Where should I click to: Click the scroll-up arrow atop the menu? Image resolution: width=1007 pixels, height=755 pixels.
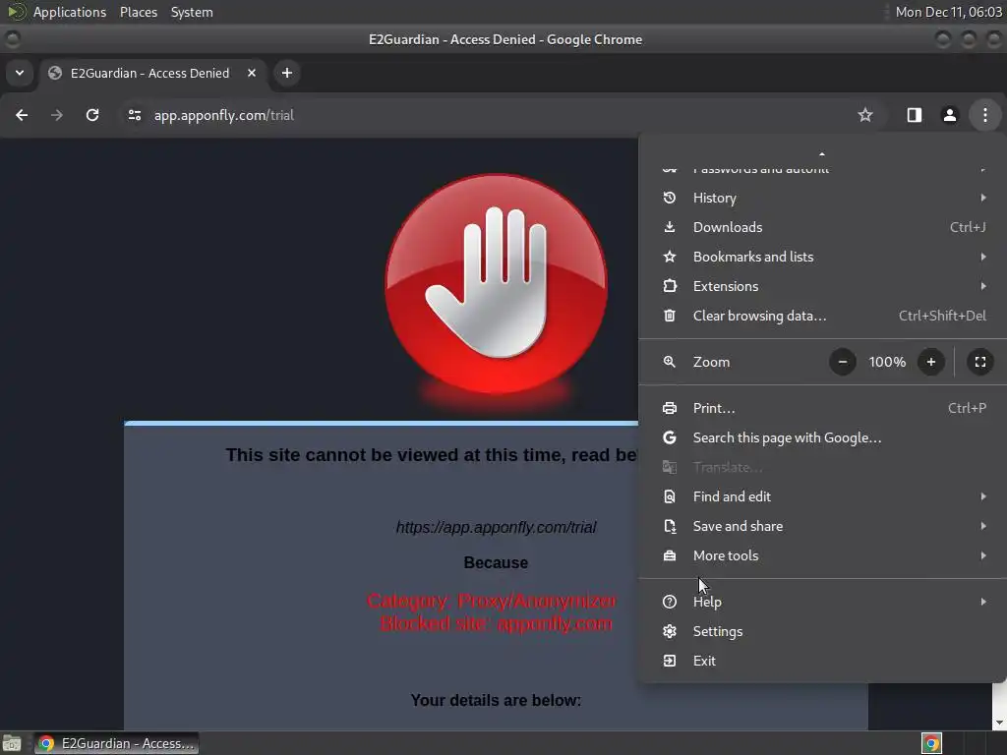[x=822, y=154]
